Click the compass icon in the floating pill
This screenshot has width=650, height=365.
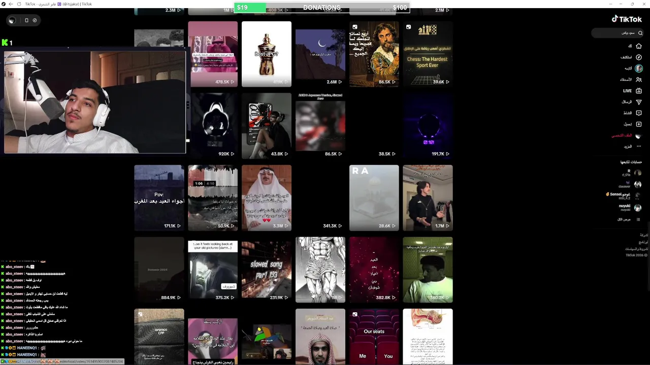(x=35, y=20)
